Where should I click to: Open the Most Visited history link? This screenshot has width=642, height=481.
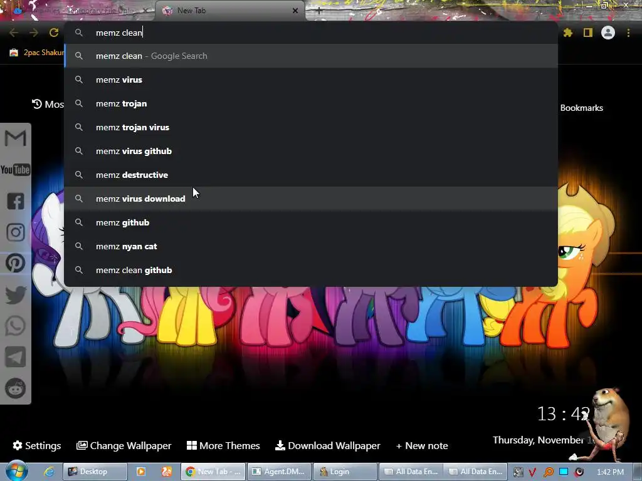coord(48,105)
